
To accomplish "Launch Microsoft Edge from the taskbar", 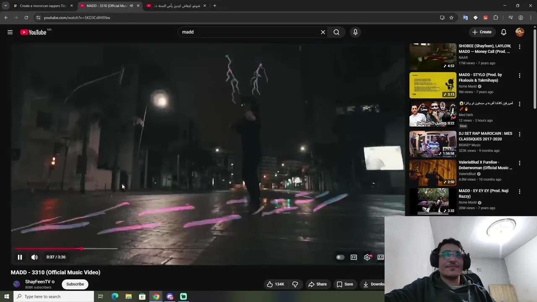I will coord(115,297).
